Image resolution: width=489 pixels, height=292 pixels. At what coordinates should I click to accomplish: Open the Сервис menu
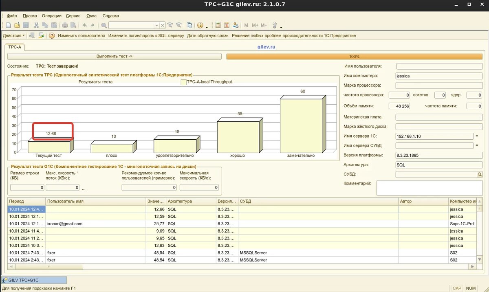point(73,16)
